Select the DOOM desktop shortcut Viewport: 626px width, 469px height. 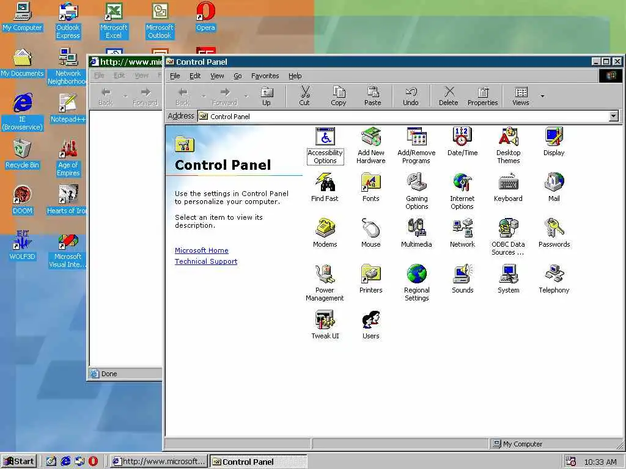pos(23,200)
